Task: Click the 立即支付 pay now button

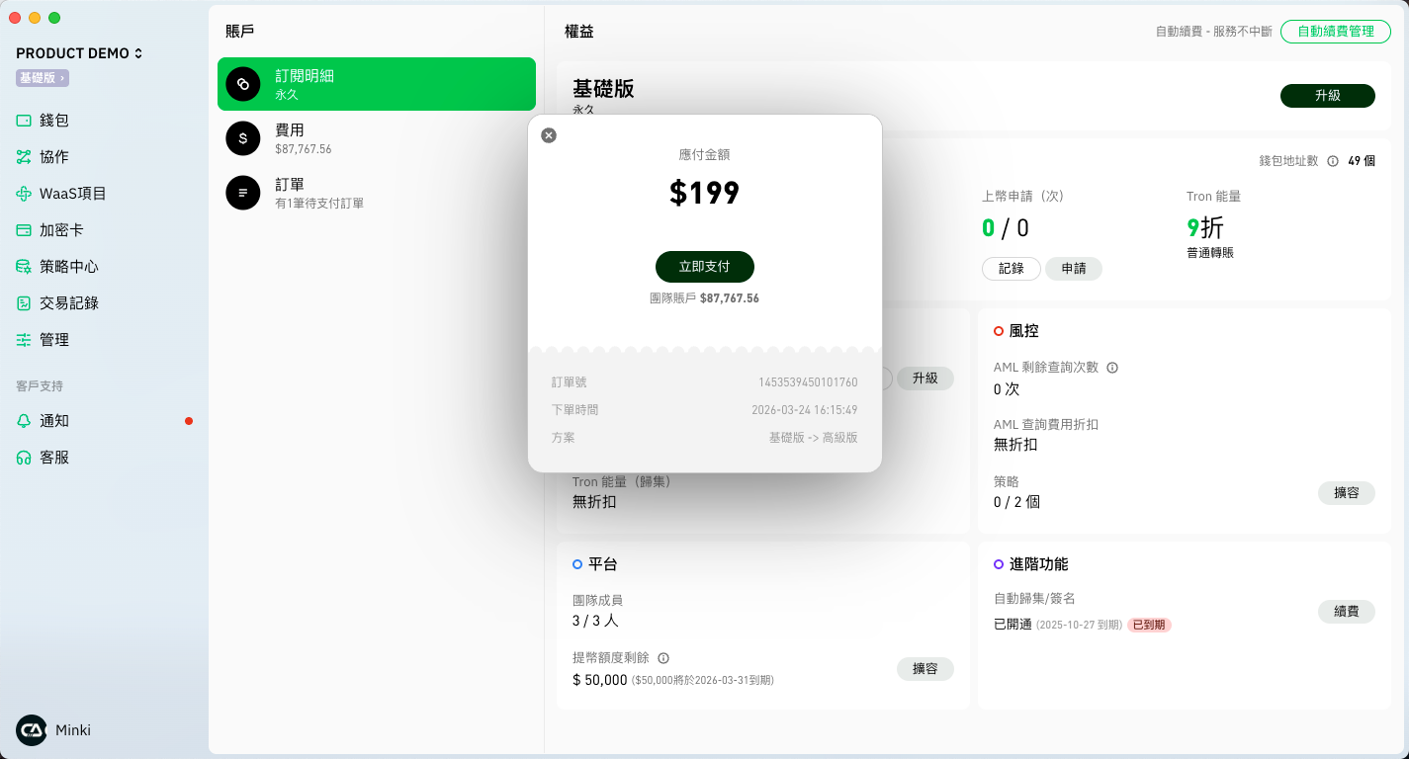Action: (x=704, y=267)
